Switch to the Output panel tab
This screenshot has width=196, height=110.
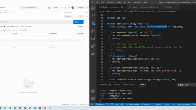coord(117,85)
